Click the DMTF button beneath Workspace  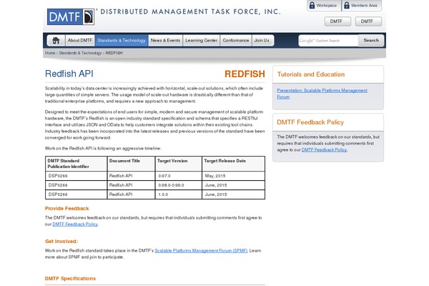pyautogui.click(x=337, y=21)
